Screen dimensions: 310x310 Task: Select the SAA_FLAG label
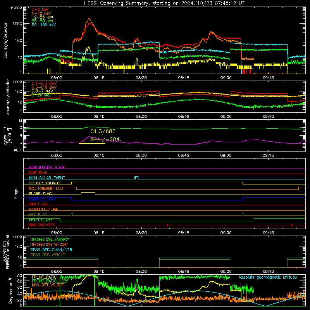coord(38,204)
